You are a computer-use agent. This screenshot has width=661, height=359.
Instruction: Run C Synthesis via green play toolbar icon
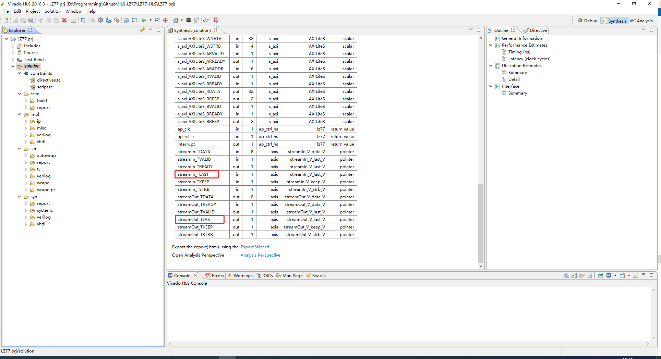pyautogui.click(x=144, y=20)
